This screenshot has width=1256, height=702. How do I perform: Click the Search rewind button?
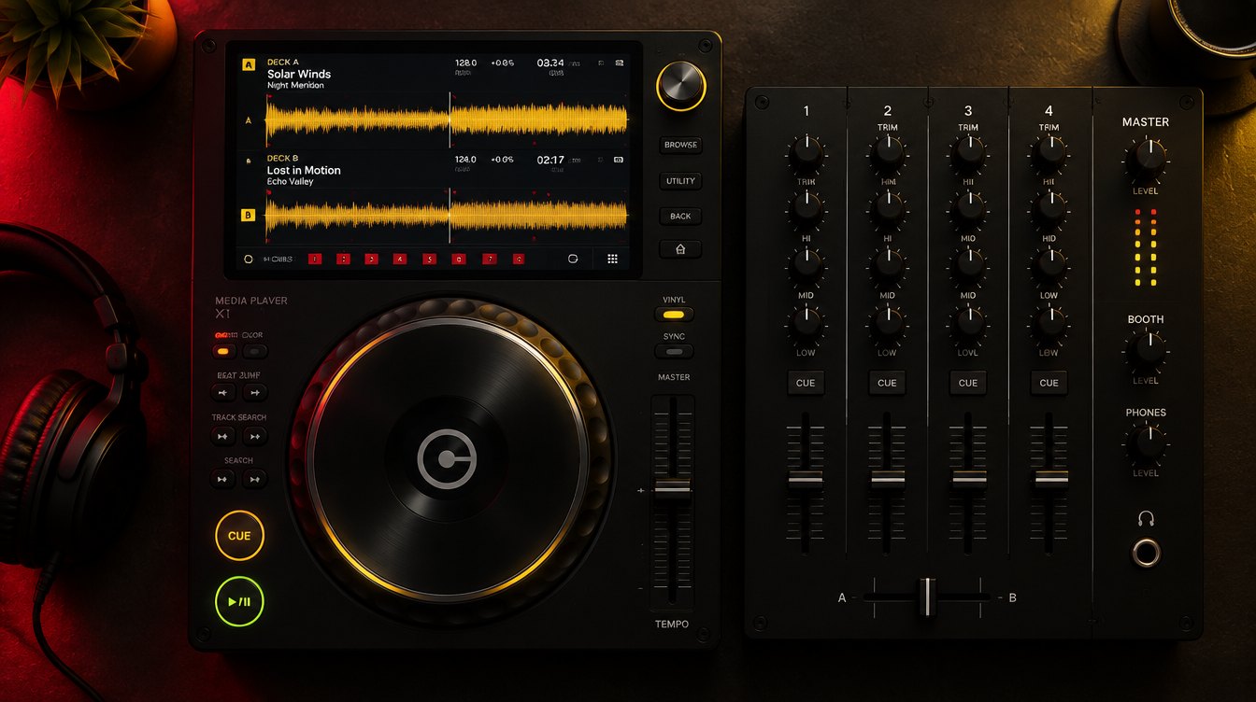tap(223, 479)
